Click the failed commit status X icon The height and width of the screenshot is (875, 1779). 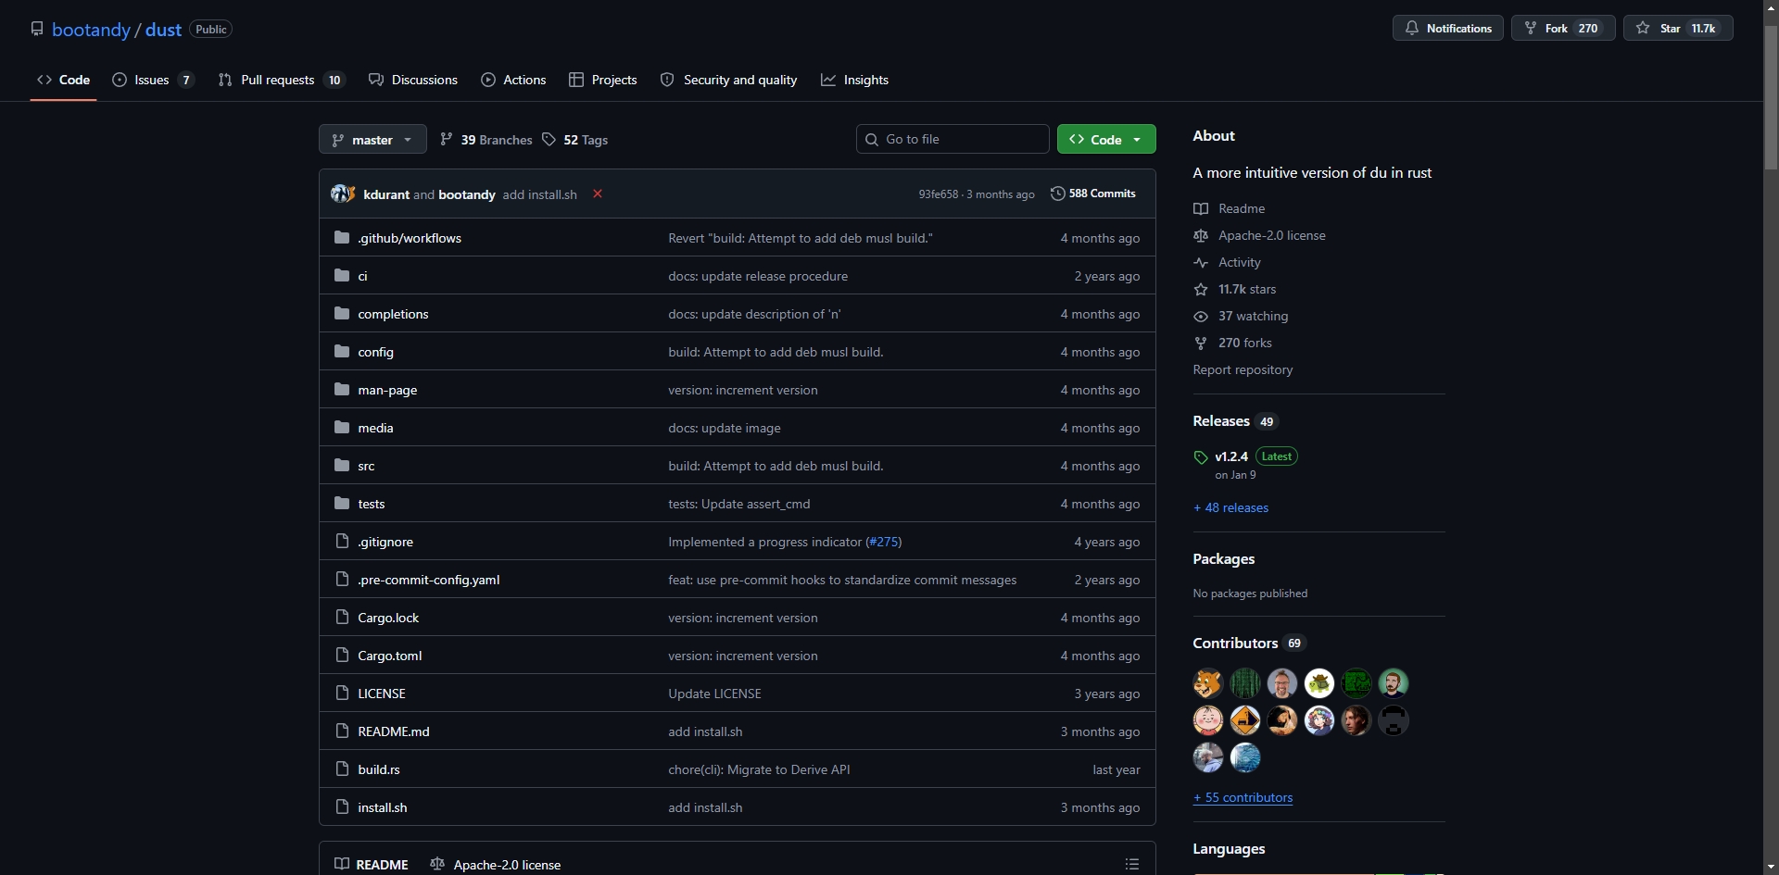[598, 194]
